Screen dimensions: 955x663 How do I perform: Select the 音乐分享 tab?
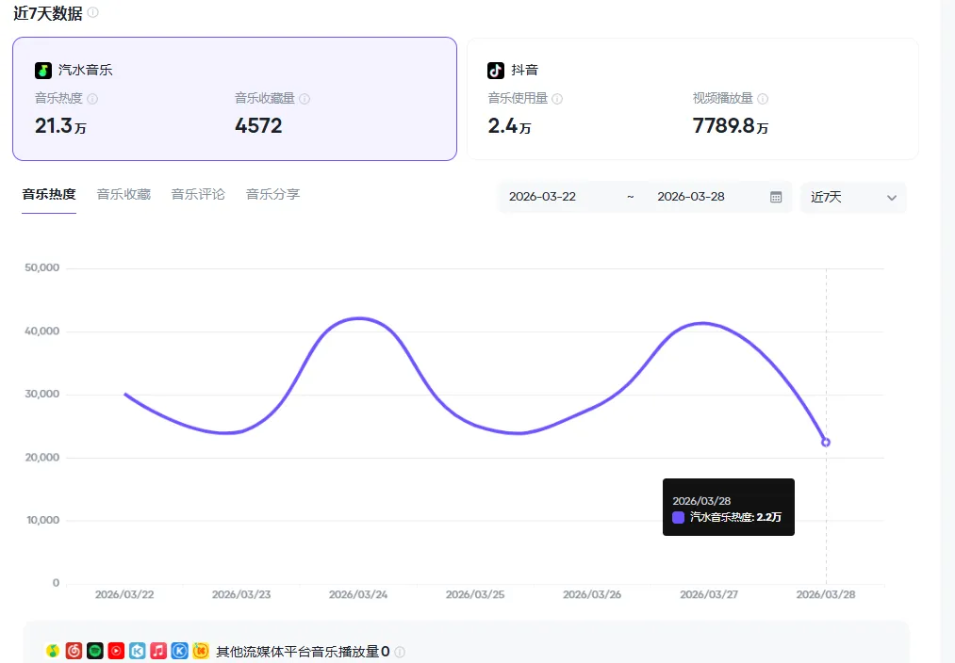coord(272,194)
